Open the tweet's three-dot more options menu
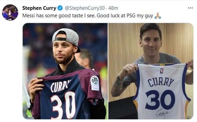 [x=190, y=8]
